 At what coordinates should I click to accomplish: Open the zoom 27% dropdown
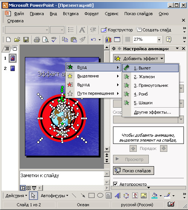coord(159,40)
